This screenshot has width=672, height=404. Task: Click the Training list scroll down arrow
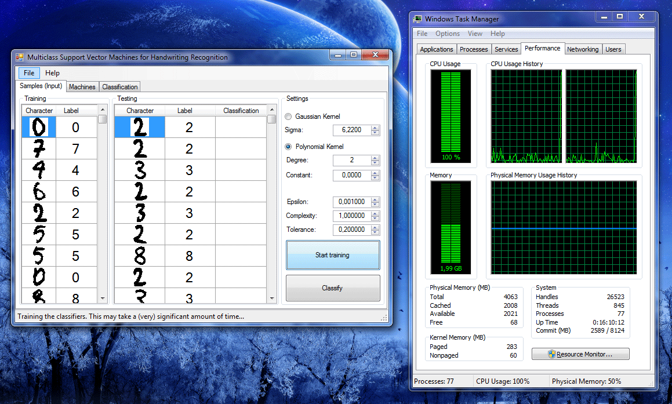tap(103, 299)
